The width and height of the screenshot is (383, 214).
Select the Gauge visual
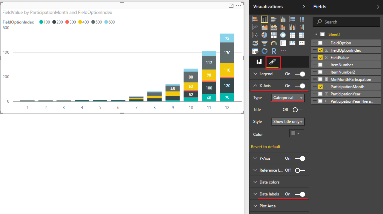click(x=273, y=43)
